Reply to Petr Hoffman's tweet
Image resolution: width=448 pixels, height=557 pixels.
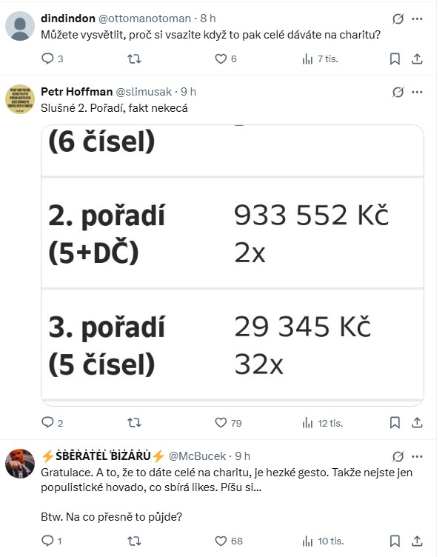(x=48, y=423)
